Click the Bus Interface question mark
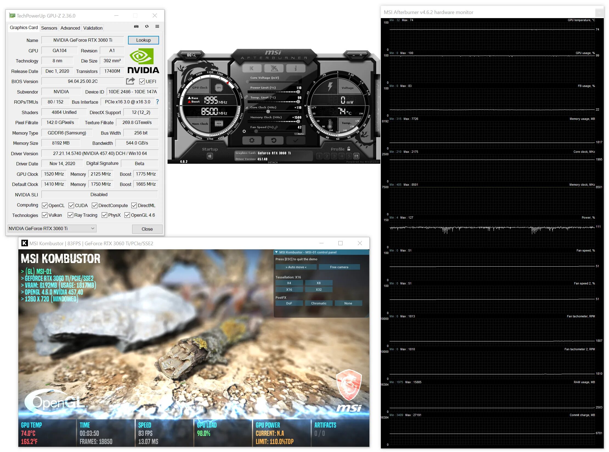This screenshot has height=452, width=609. click(x=157, y=102)
